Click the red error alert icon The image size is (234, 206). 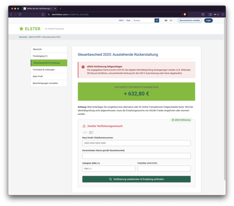(83, 67)
